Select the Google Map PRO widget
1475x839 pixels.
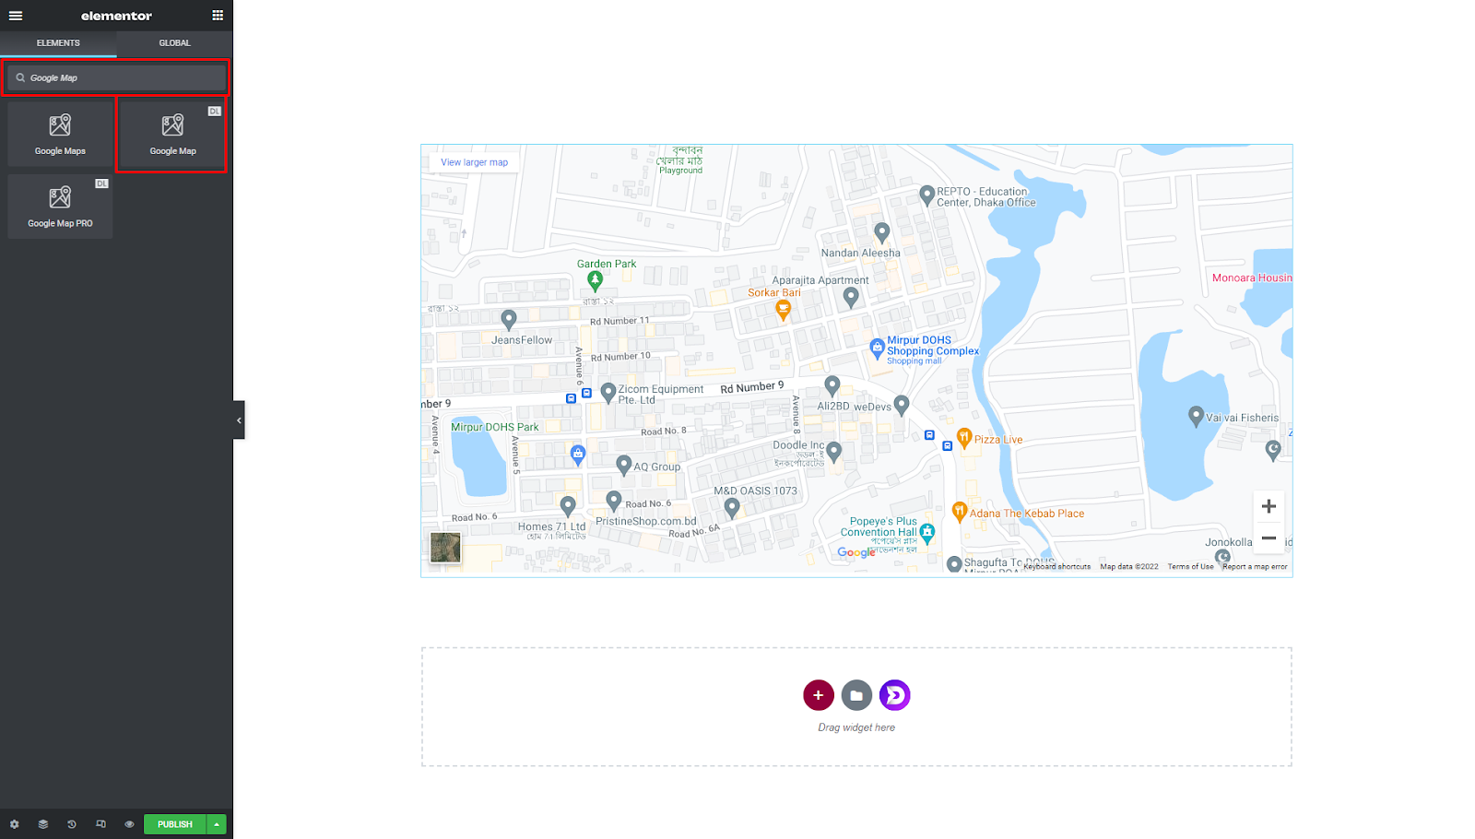coord(60,207)
